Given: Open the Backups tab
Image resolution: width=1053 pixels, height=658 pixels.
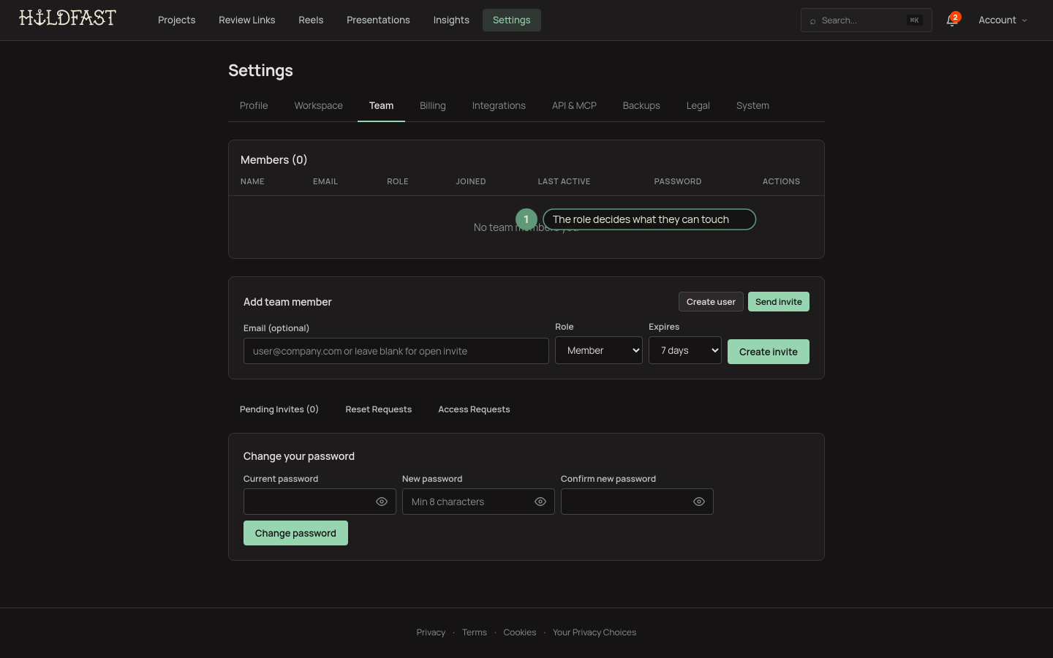Looking at the screenshot, I should (x=641, y=106).
